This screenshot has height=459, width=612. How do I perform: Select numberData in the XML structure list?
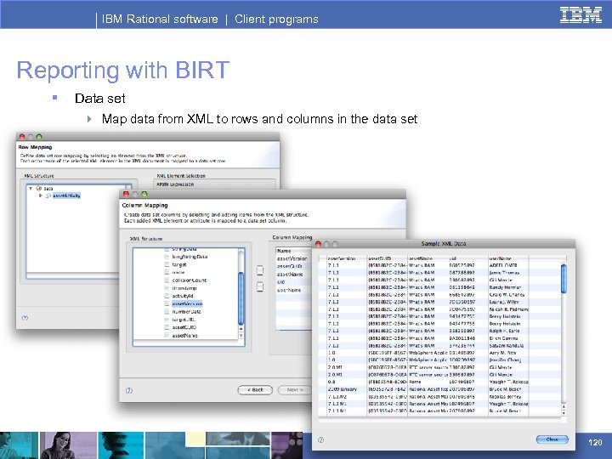[186, 312]
